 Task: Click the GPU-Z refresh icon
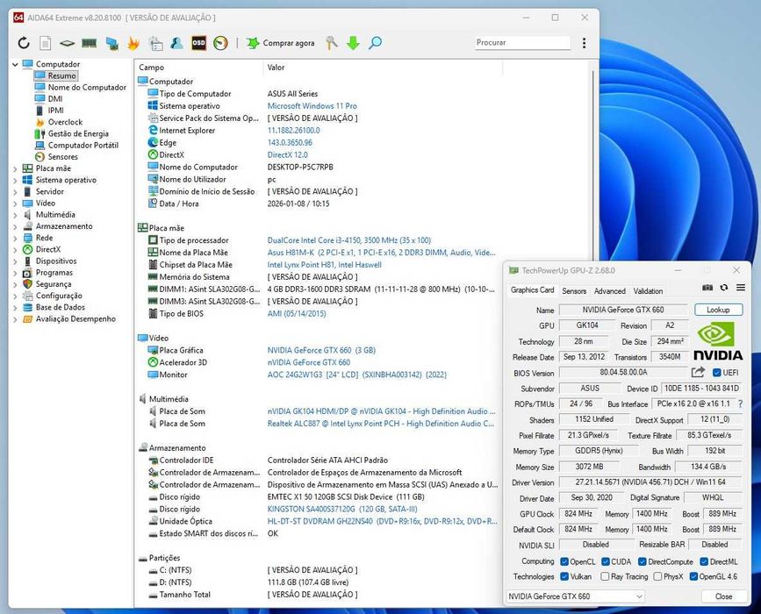tap(723, 288)
